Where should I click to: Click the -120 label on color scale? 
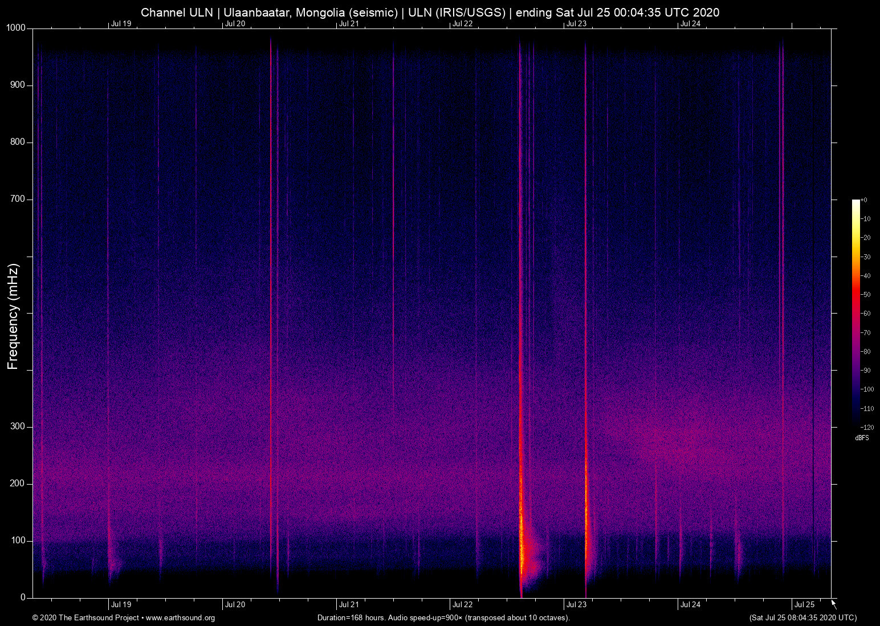[x=867, y=428]
